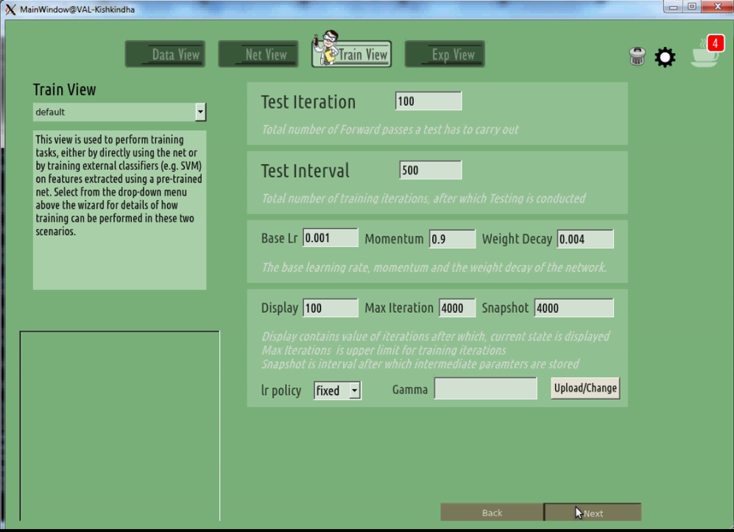Maximize the MainWindow
Viewport: 734px width, 532px height.
(692, 7)
